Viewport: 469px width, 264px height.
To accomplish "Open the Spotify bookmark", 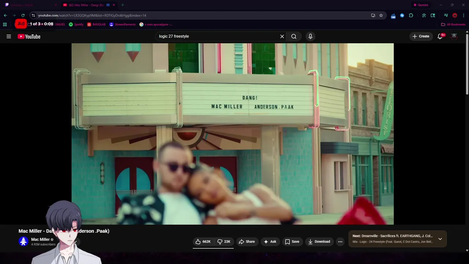I will (76, 24).
